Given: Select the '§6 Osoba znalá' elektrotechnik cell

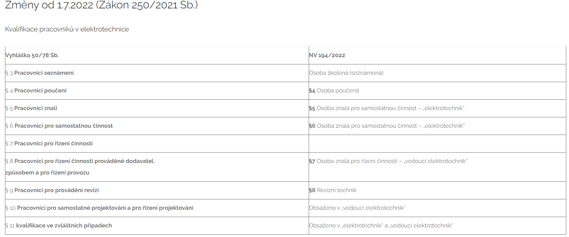Looking at the screenshot, I should pyautogui.click(x=387, y=126).
